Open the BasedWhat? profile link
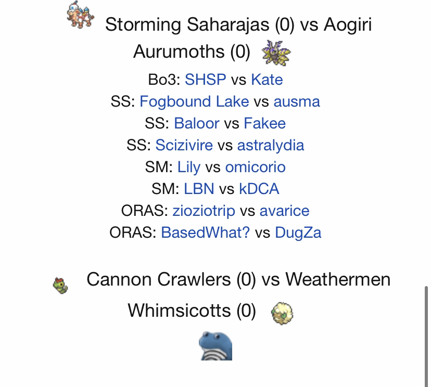The width and height of the screenshot is (431, 387). (205, 233)
